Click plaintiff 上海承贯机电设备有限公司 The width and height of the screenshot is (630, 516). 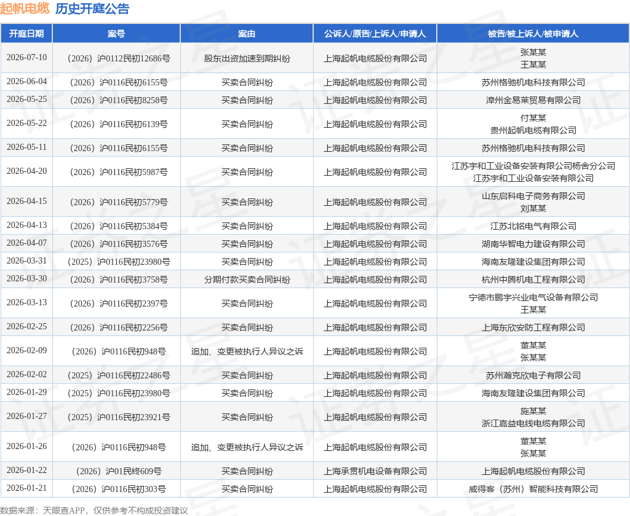coord(375,471)
